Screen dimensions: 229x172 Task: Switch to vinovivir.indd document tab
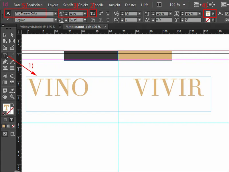(37, 27)
